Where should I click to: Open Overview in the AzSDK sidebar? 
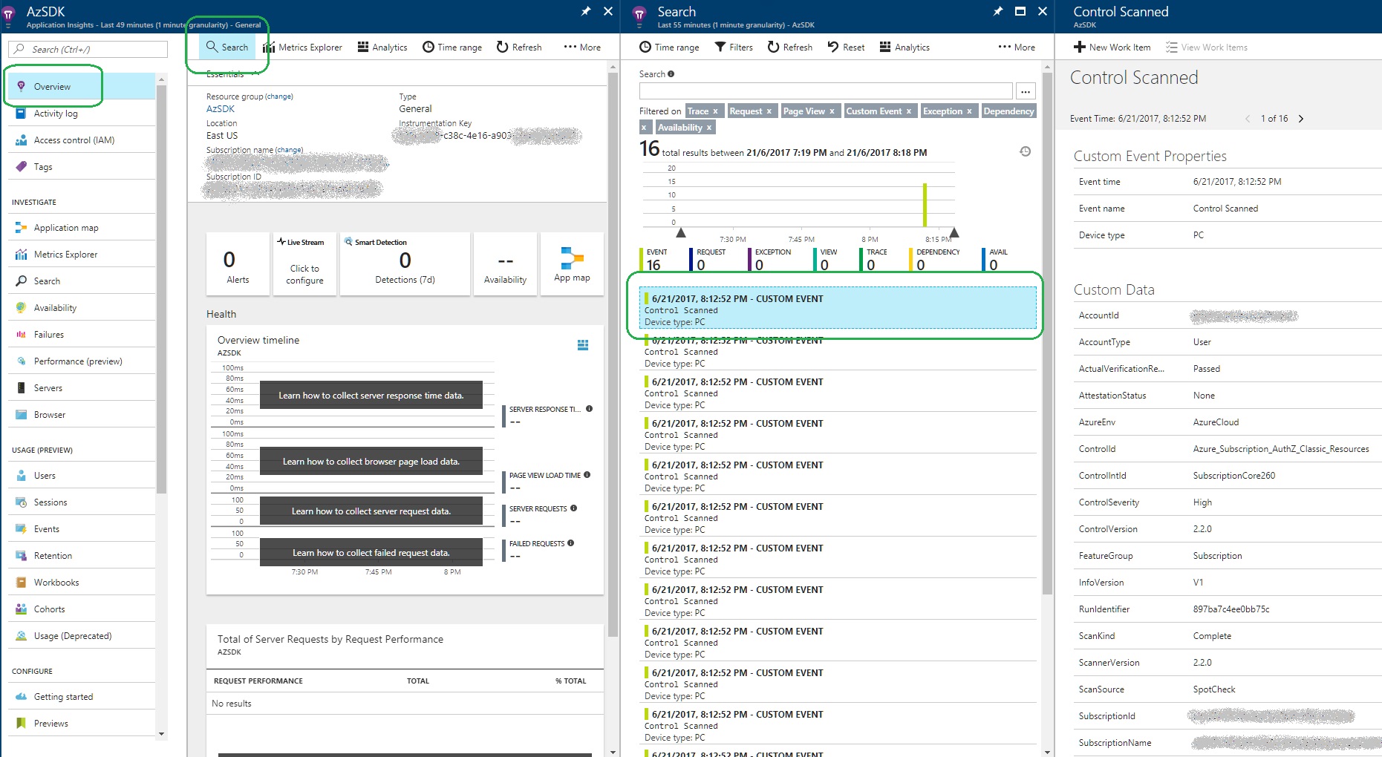point(82,87)
